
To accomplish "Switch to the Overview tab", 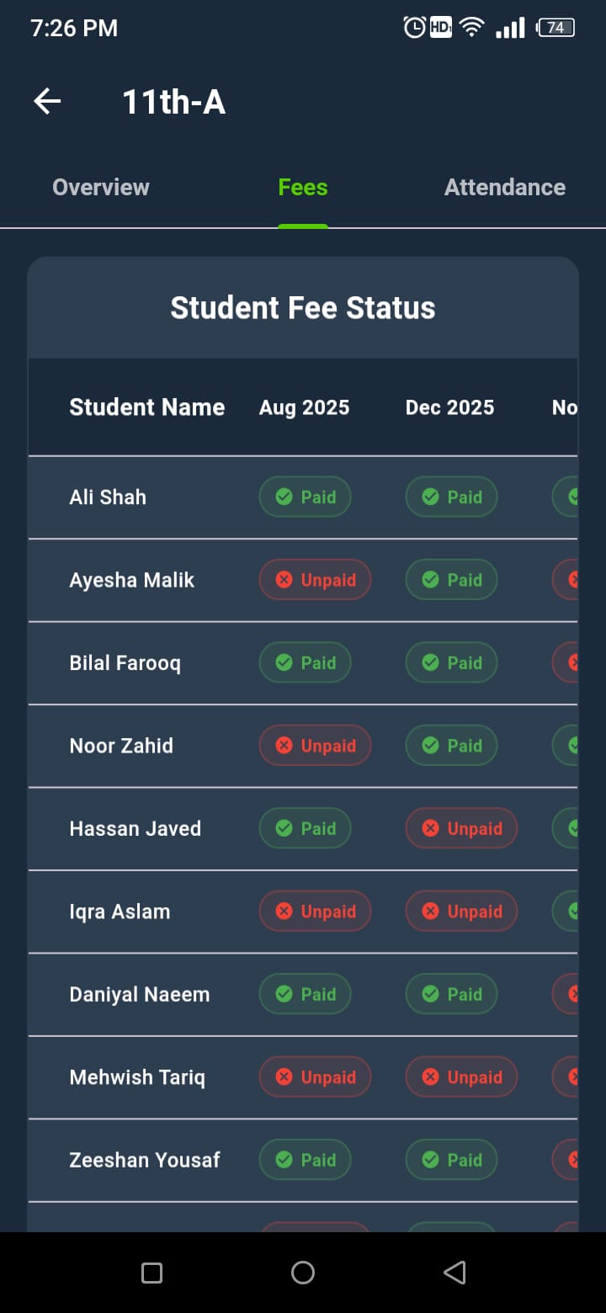I will (101, 187).
